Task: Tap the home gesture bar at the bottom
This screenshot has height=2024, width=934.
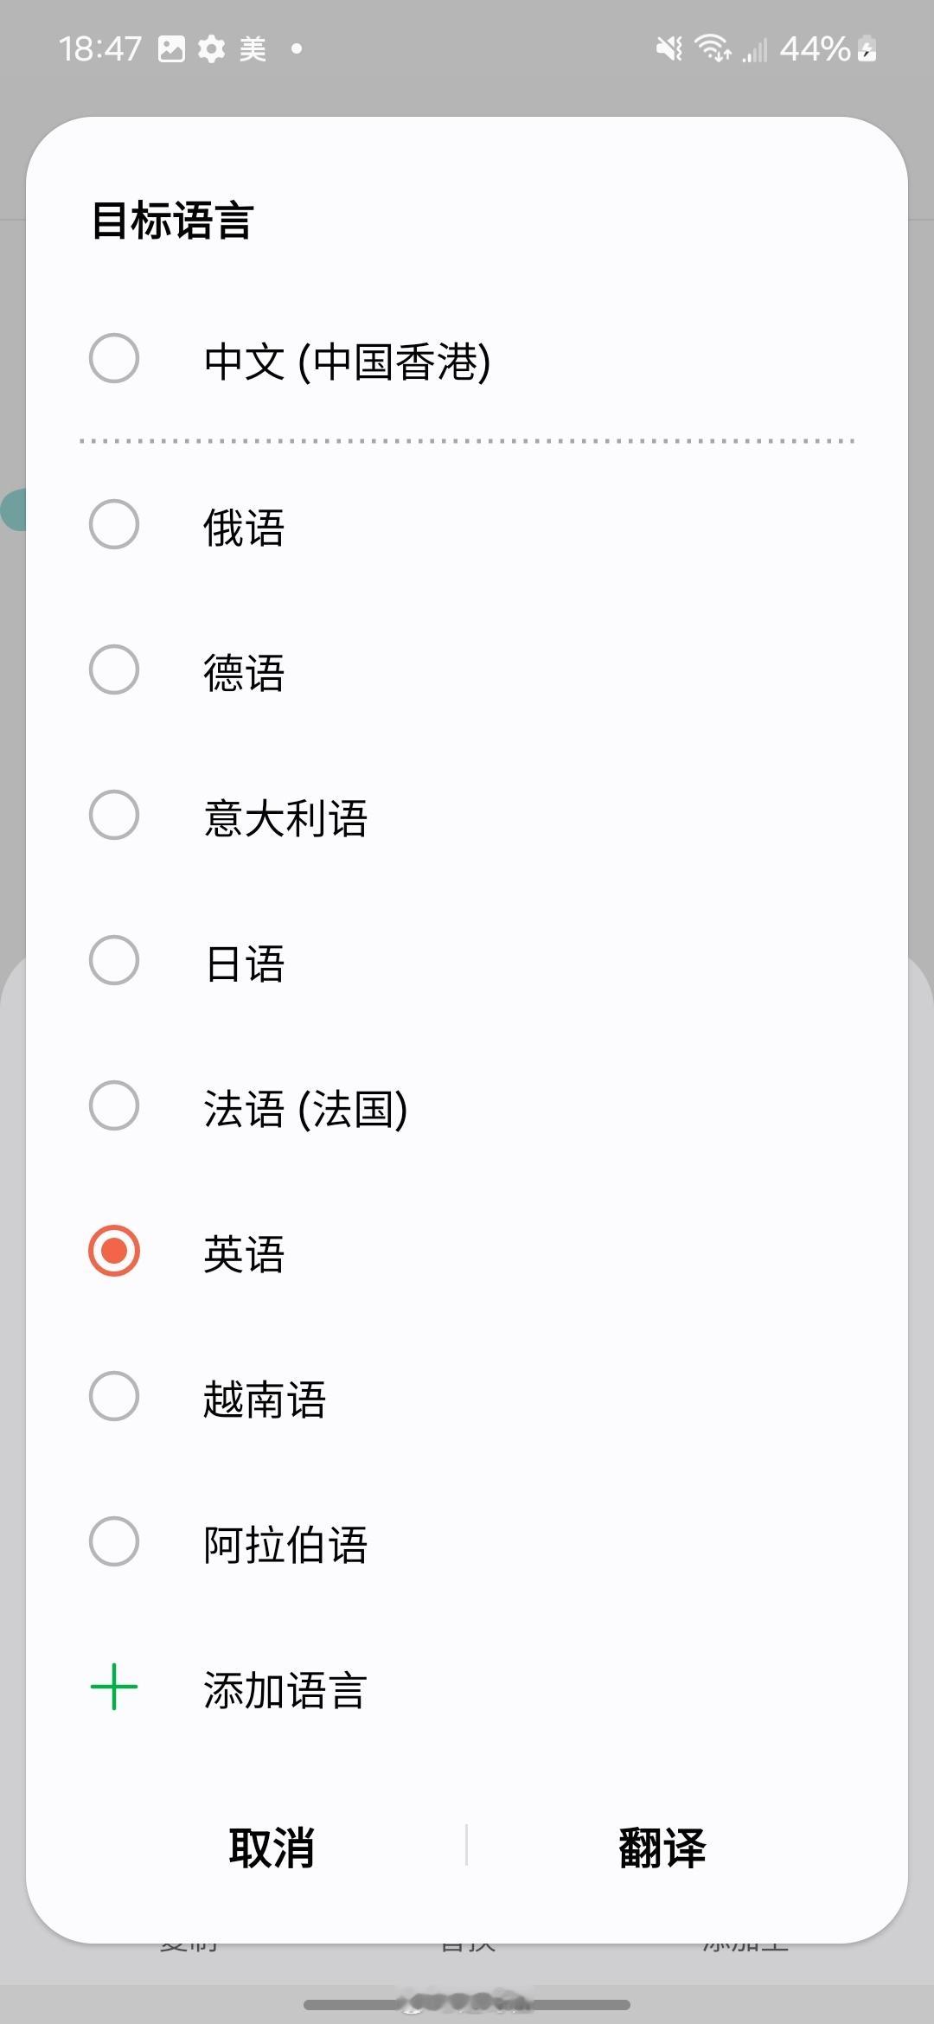Action: pos(467,2003)
